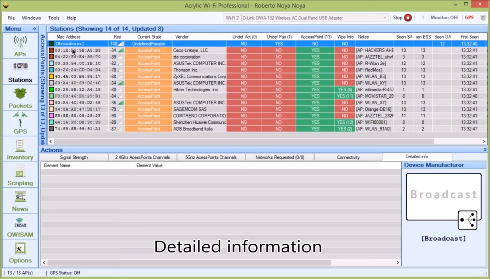490x279 pixels.
Task: Open the File menu
Action: [x=11, y=18]
